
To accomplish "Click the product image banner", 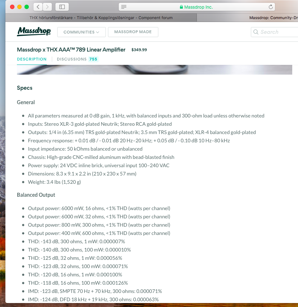I will click(154, 70).
